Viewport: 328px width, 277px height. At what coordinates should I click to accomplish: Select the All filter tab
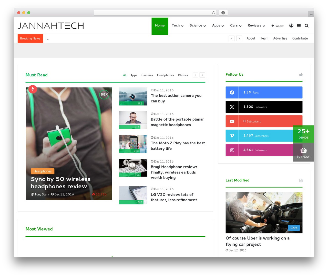coord(125,75)
